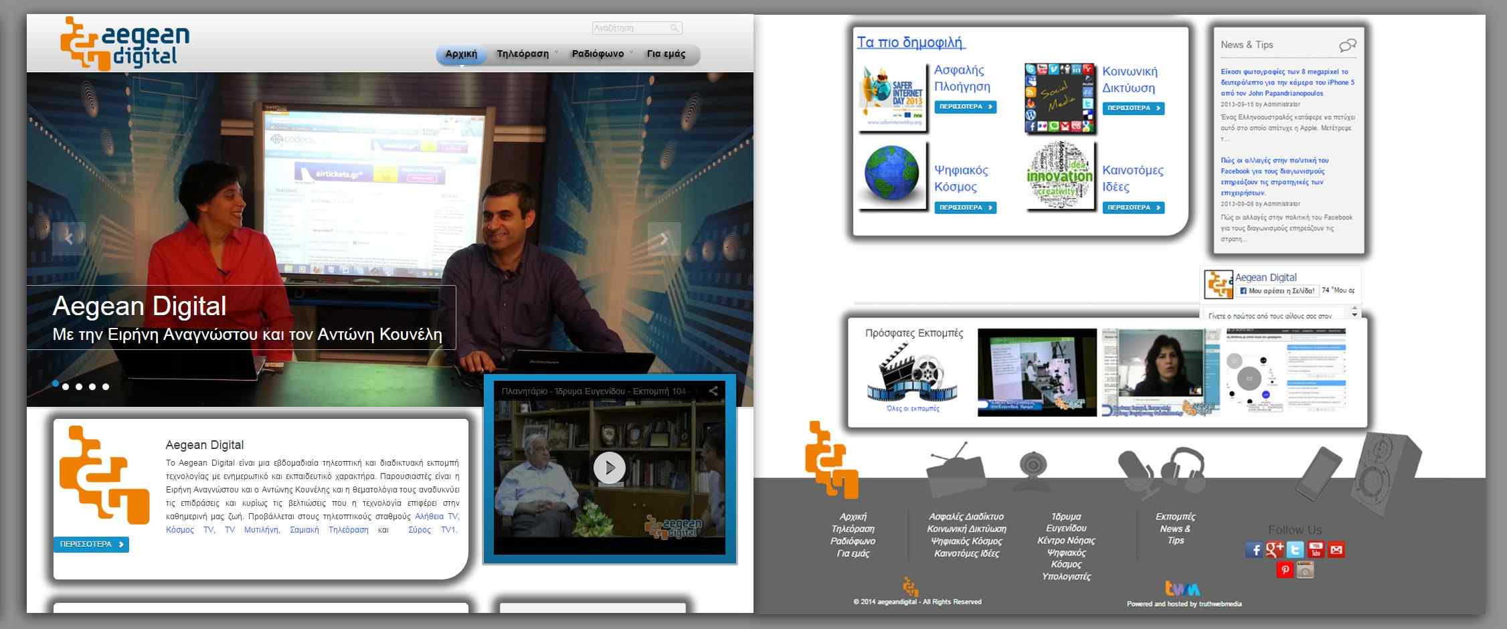Advance the slideshow with the right arrow
Image resolution: width=1507 pixels, height=629 pixels.
(664, 238)
